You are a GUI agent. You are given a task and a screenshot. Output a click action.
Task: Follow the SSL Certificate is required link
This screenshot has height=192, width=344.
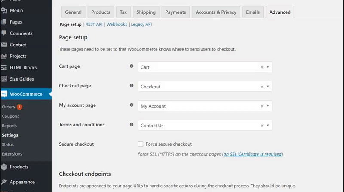252,154
